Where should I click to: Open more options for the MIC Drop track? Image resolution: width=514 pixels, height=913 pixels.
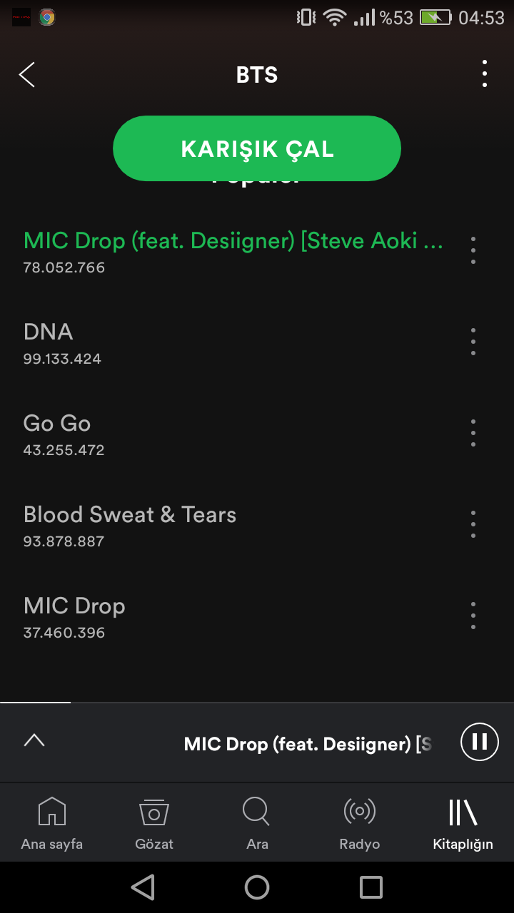[x=473, y=616]
